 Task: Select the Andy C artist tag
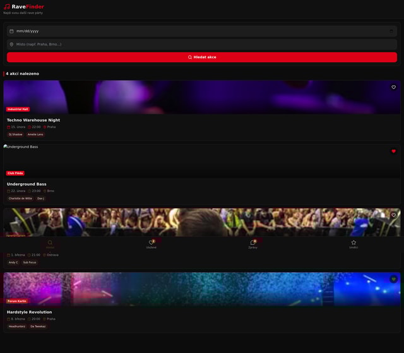(x=13, y=262)
